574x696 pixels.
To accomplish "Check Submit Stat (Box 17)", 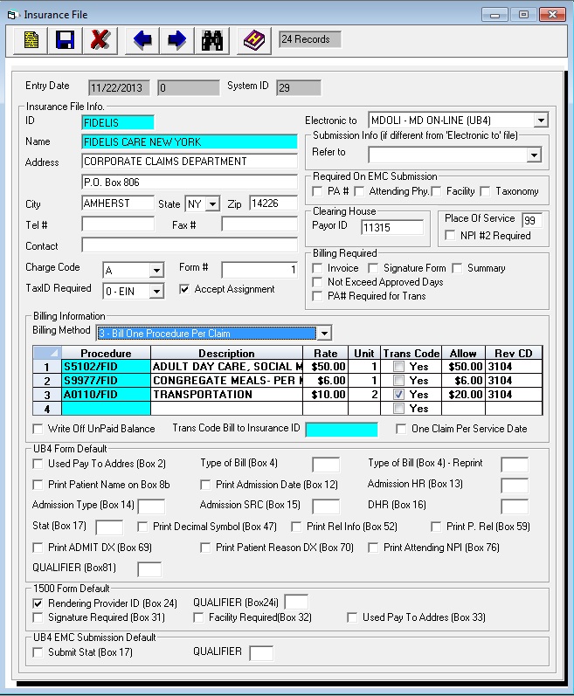I will click(38, 652).
